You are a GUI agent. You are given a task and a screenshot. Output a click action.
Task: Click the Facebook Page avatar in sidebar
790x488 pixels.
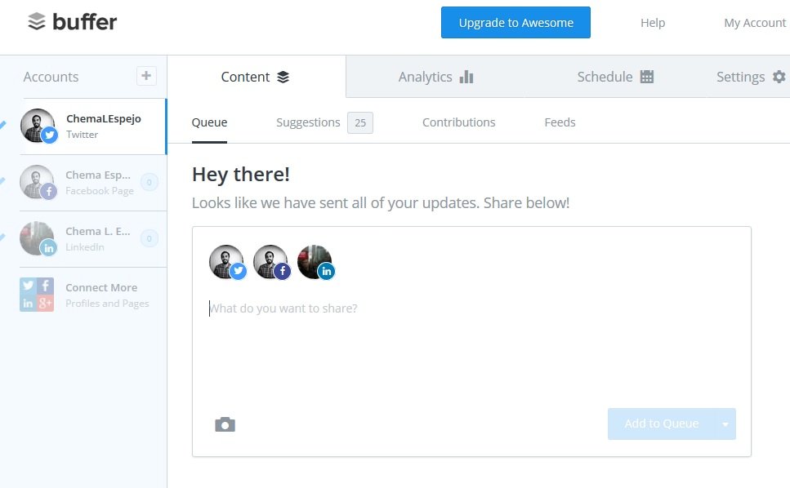tap(38, 183)
